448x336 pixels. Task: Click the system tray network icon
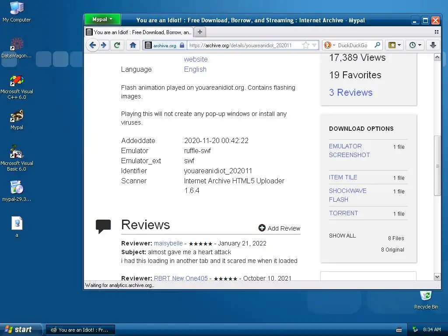415,329
